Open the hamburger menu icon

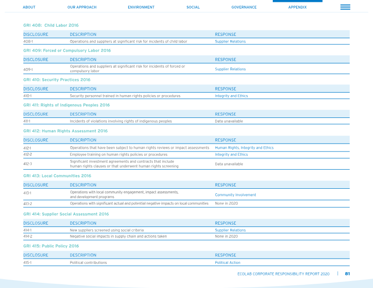[345, 7]
